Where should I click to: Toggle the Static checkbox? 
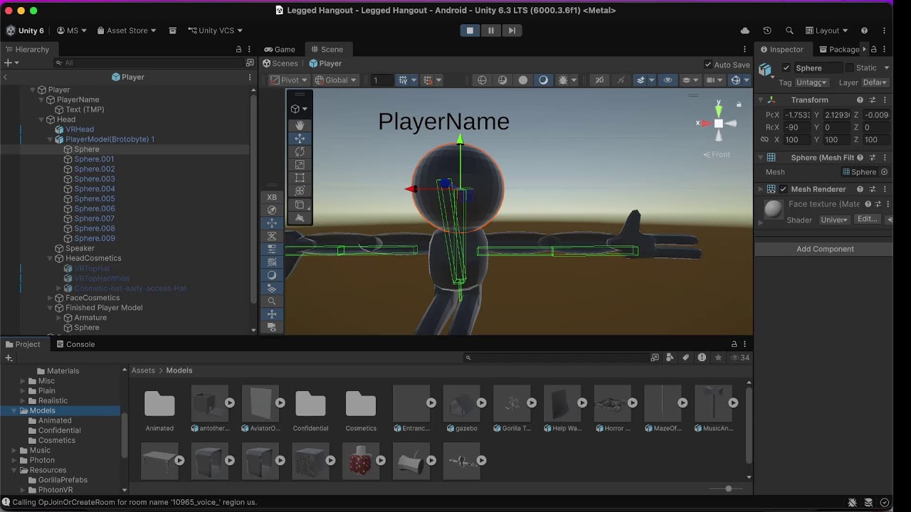(x=849, y=68)
